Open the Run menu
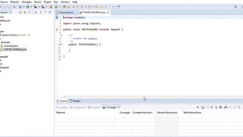The height and width of the screenshot is (137, 243). pos(56,2)
